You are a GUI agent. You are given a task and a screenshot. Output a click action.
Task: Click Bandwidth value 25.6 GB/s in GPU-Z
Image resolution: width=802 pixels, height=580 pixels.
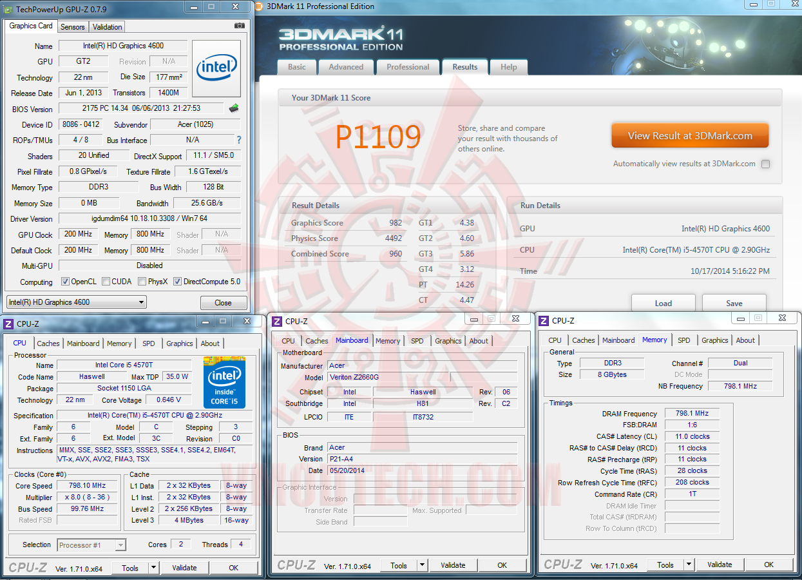point(207,203)
